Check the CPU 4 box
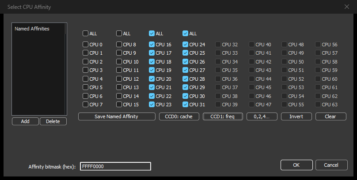Screen dimensions: 357x180 pyautogui.click(x=85, y=79)
